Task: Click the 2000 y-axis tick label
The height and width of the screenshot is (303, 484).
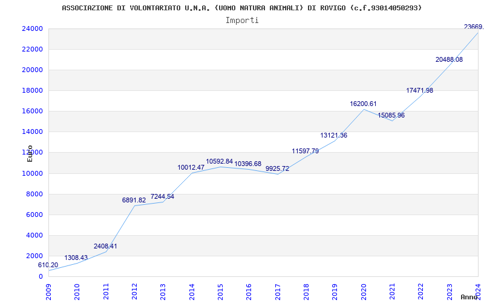Action: (x=34, y=256)
